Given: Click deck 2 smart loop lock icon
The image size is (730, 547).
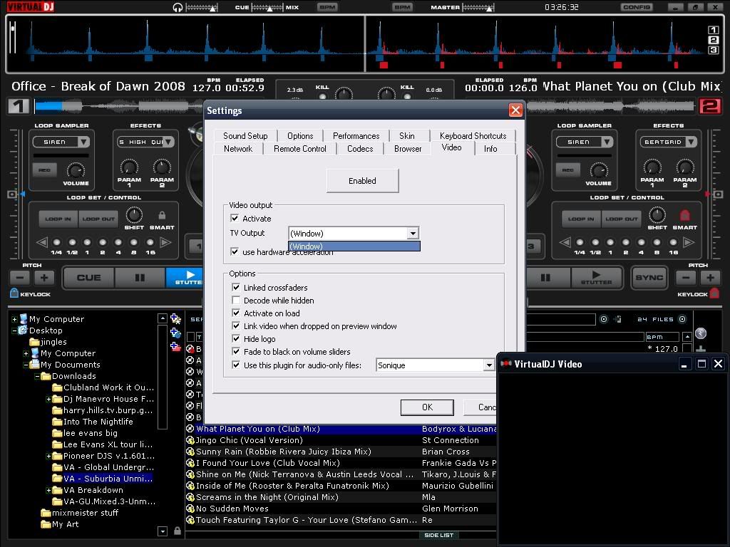Looking at the screenshot, I should (x=685, y=215).
